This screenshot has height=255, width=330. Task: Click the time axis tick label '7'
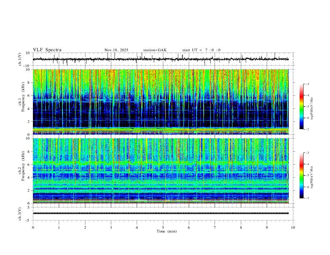click(x=215, y=227)
